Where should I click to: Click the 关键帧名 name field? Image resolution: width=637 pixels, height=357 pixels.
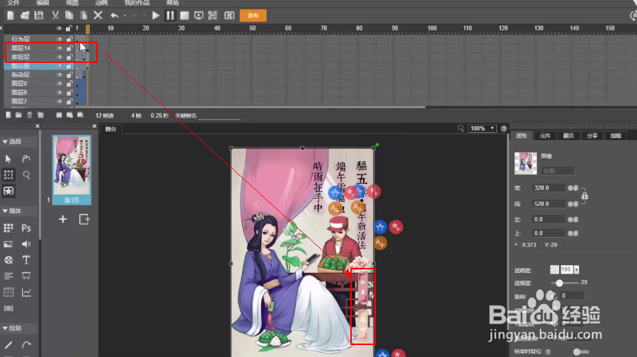pos(219,116)
